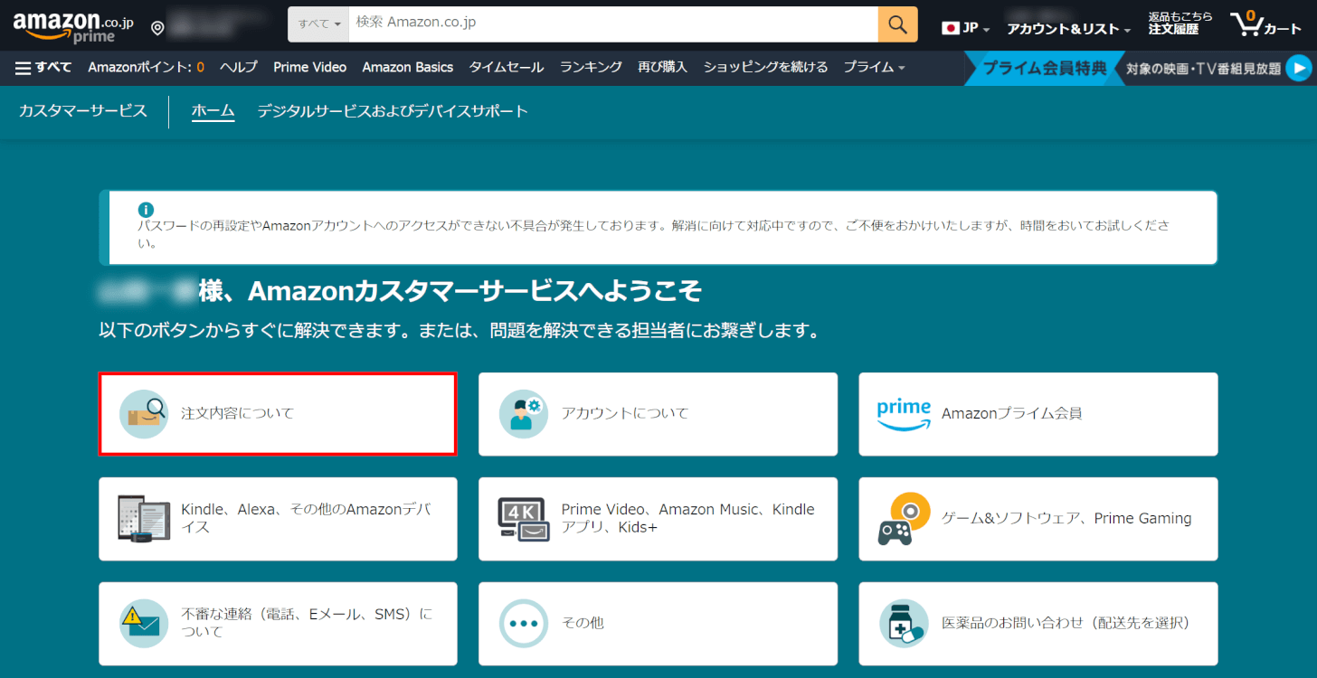The width and height of the screenshot is (1317, 678).
Task: Switch to デジタルサービスおよびデバイスサポート tab
Action: coord(393,111)
